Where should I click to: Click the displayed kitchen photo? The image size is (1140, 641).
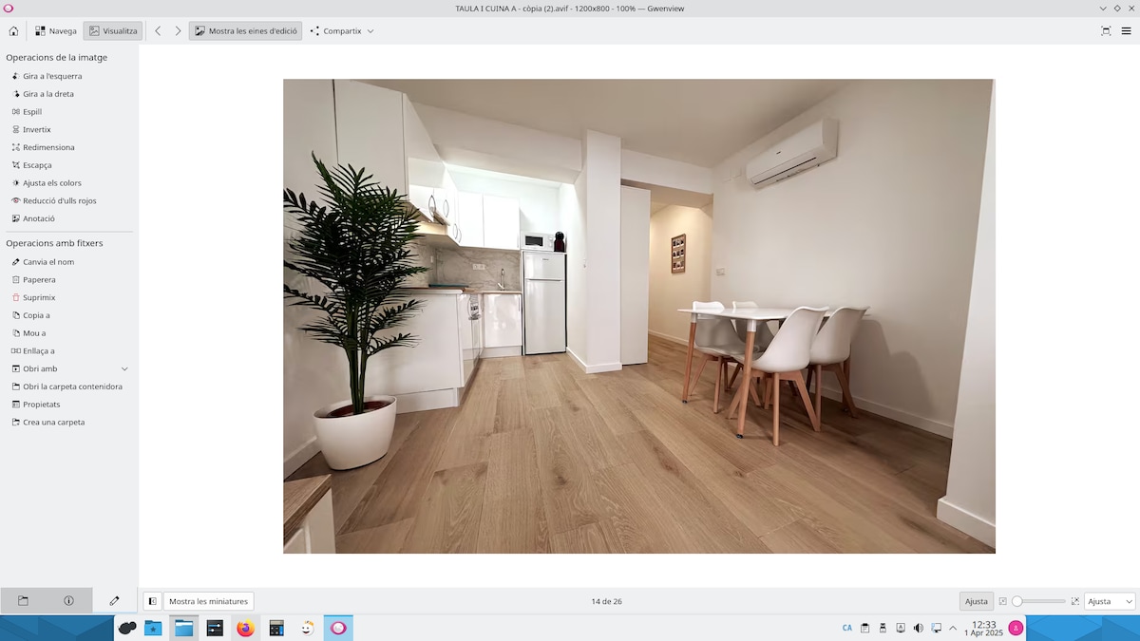[x=639, y=316]
